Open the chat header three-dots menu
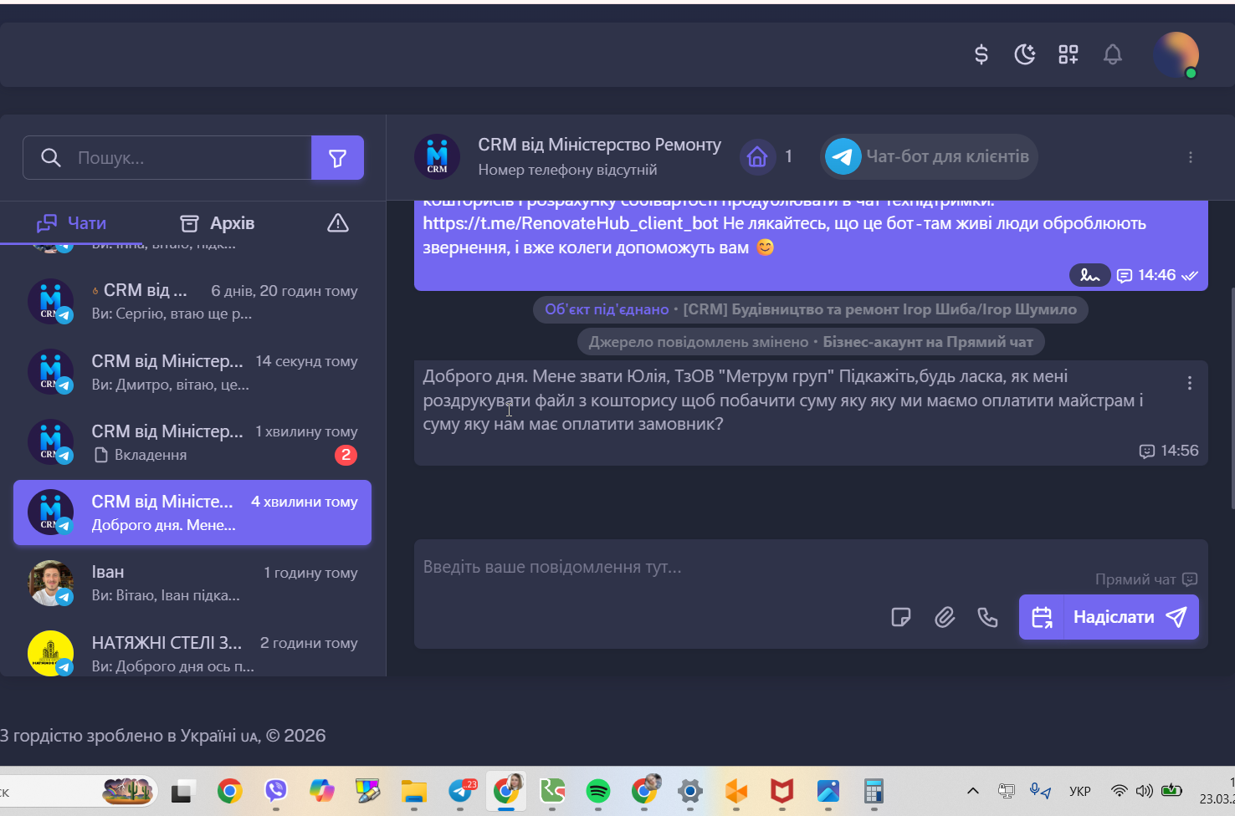This screenshot has height=816, width=1235. (x=1190, y=157)
